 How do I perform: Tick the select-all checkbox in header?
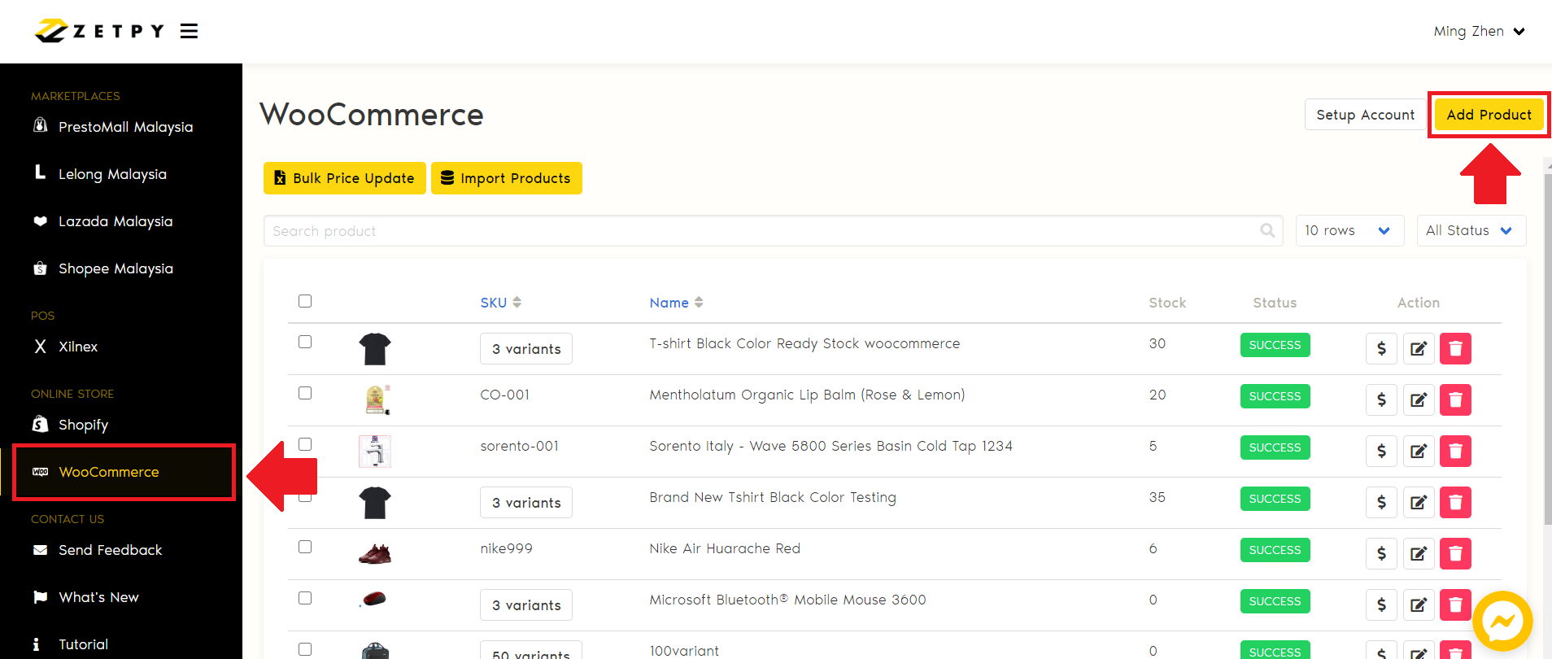click(305, 301)
